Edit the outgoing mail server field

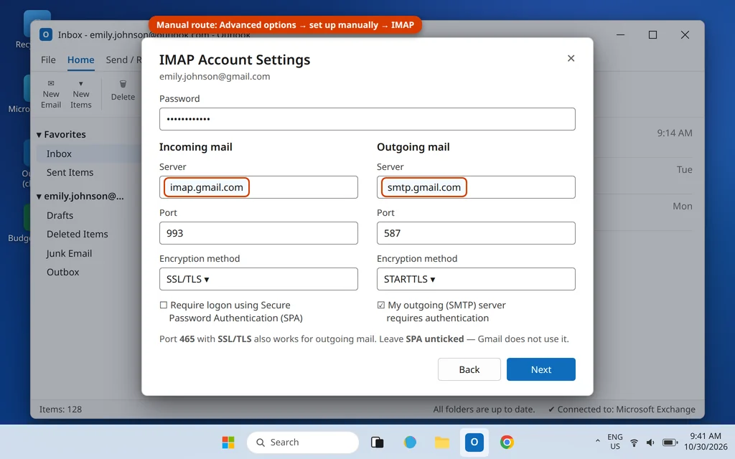pyautogui.click(x=476, y=187)
